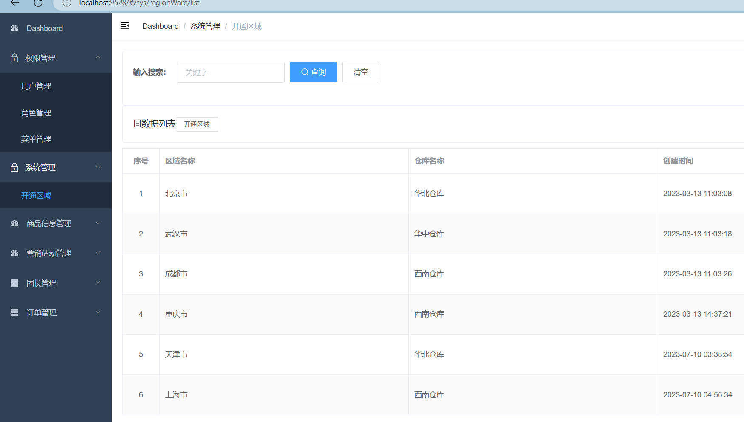Collapse the 系统管理 menu chevron
744x422 pixels.
[x=98, y=167]
